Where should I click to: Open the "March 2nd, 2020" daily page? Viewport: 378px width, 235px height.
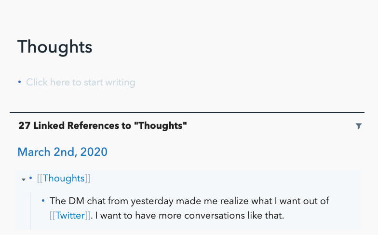[62, 152]
